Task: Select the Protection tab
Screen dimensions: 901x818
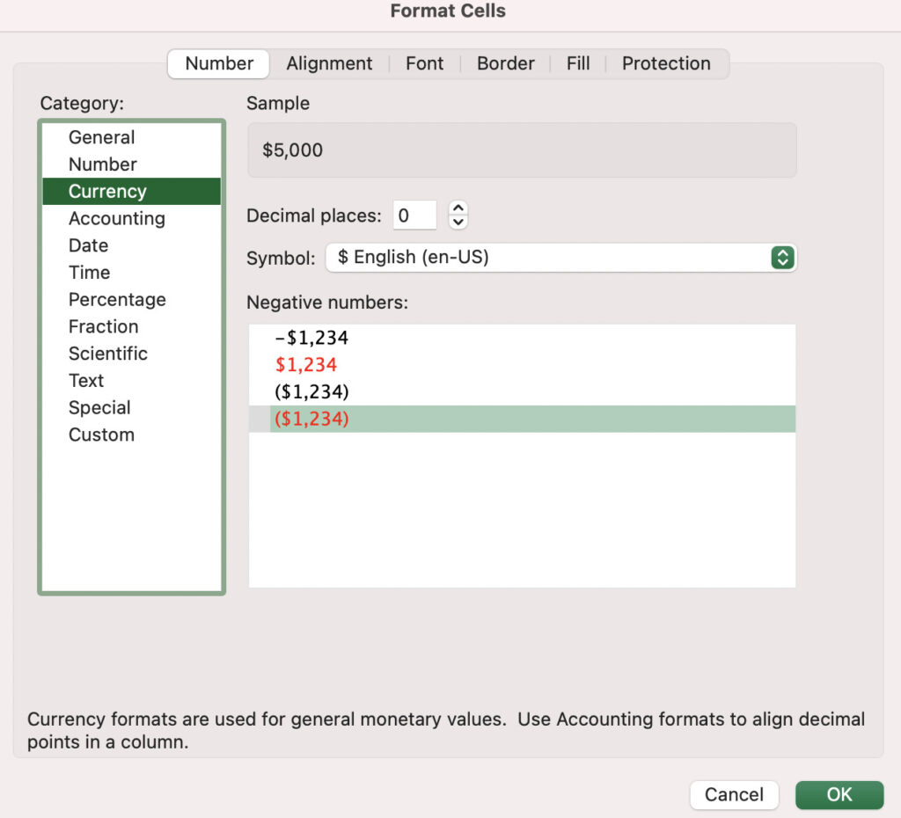Action: [x=666, y=63]
